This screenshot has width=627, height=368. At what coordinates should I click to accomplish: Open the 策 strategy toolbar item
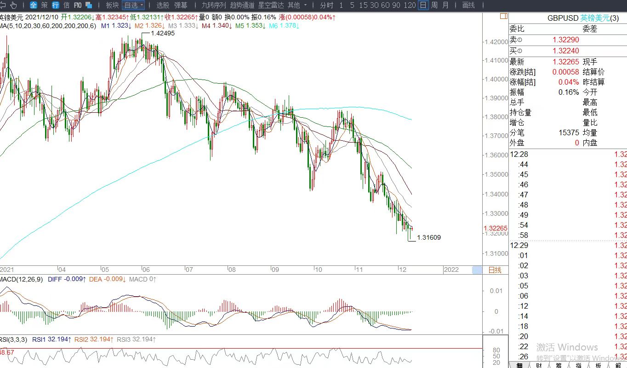[44, 5]
